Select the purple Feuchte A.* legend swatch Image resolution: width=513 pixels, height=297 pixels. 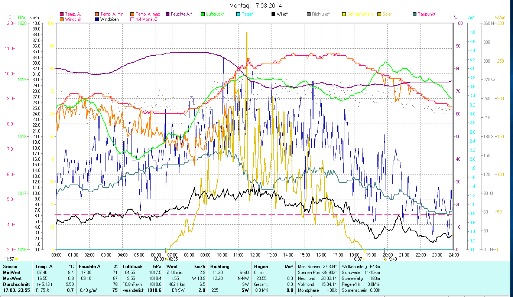click(168, 14)
